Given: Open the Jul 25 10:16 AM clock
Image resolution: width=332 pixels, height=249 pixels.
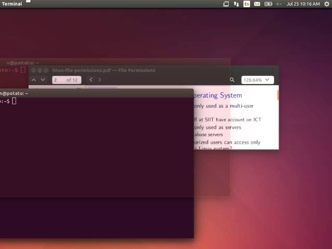Looking at the screenshot, I should pyautogui.click(x=303, y=4).
